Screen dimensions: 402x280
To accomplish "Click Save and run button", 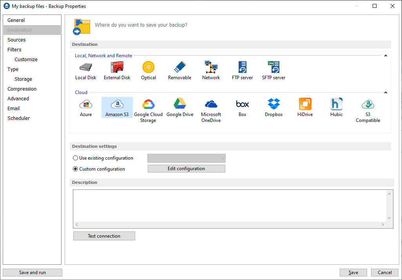I will (33, 273).
